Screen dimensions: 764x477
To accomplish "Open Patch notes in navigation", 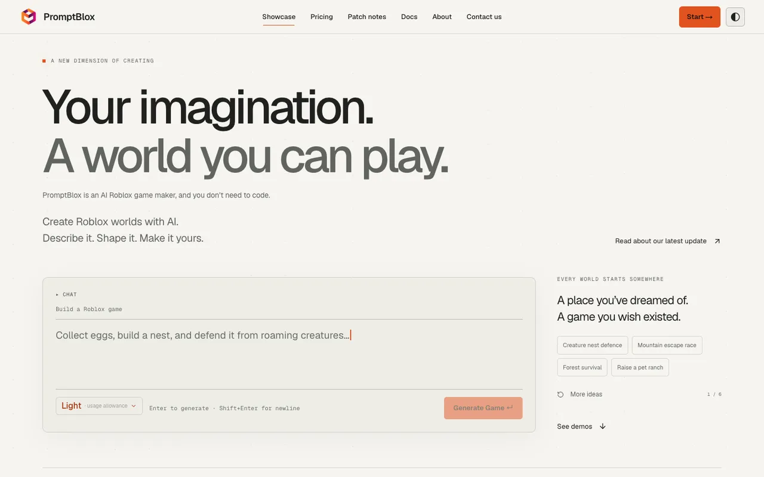I will point(367,17).
